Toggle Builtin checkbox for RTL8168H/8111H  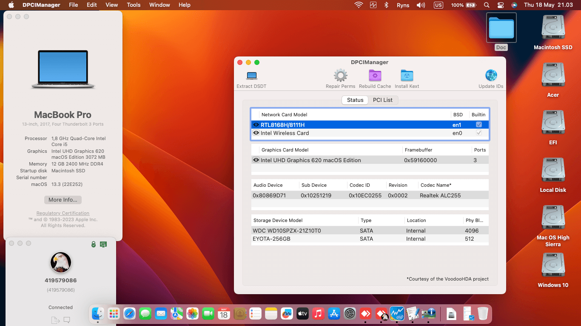coord(479,125)
